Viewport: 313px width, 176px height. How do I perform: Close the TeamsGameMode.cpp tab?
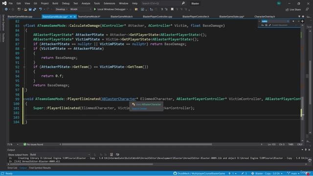coord(75,17)
